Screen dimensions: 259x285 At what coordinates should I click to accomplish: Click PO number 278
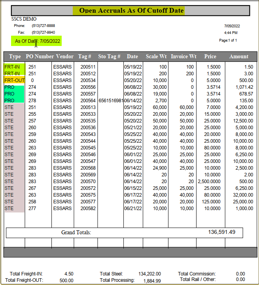pos(32,101)
